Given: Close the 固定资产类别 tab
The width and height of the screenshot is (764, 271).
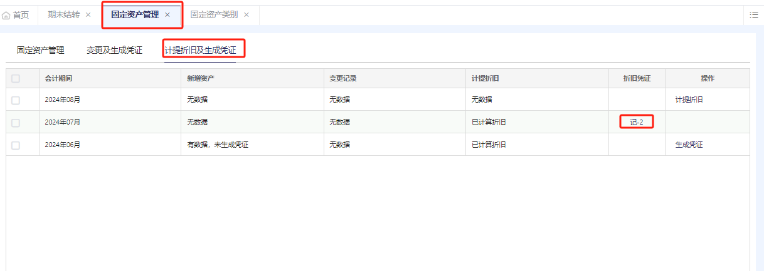Looking at the screenshot, I should 247,14.
